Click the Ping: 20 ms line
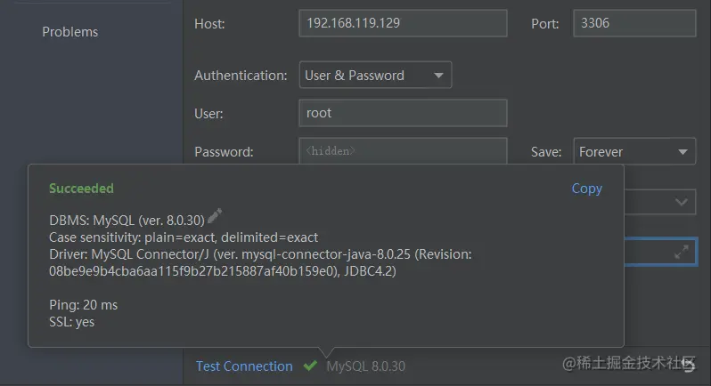This screenshot has width=711, height=386. coord(84,305)
